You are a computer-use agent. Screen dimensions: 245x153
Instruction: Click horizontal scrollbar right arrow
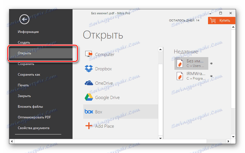point(228,141)
